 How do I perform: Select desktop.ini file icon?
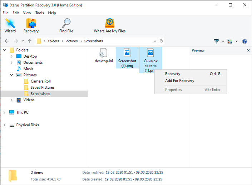tap(104, 56)
